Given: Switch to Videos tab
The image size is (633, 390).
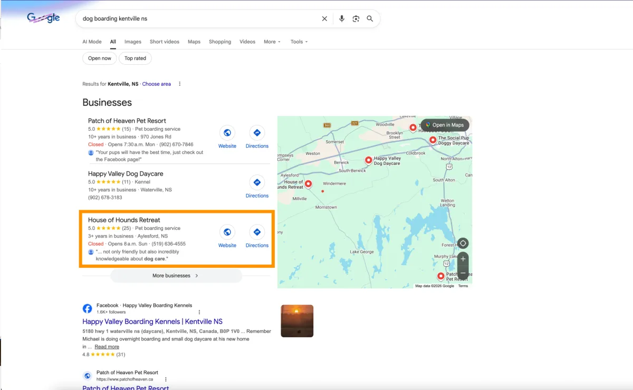Looking at the screenshot, I should point(247,42).
